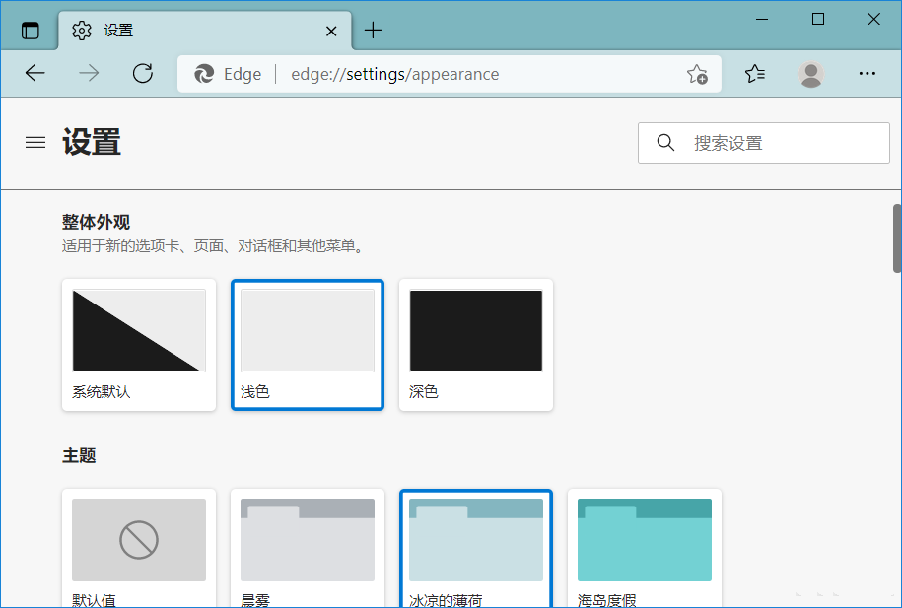Click the forward navigation arrow
Screen dimensions: 902x608
coord(88,73)
